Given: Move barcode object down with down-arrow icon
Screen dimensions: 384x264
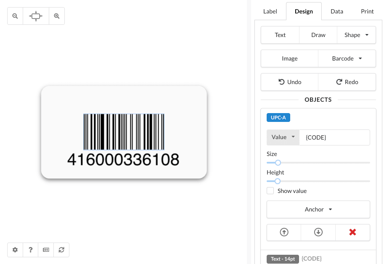Looking at the screenshot, I should 318,232.
